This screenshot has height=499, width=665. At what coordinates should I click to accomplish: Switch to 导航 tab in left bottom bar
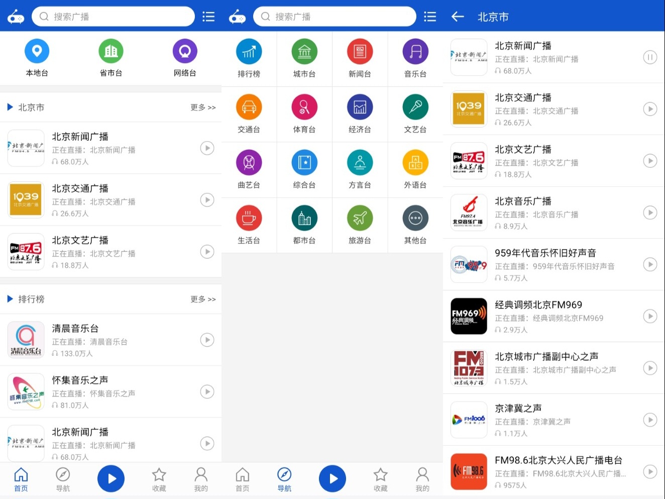(63, 479)
